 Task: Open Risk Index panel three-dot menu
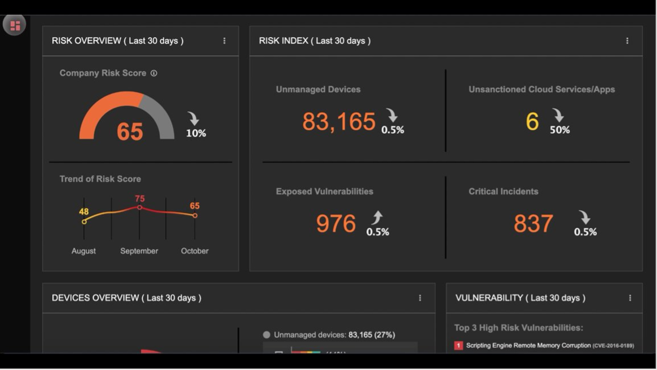[x=627, y=41]
